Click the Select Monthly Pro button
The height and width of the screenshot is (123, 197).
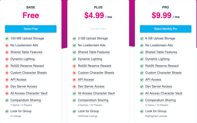point(165,29)
